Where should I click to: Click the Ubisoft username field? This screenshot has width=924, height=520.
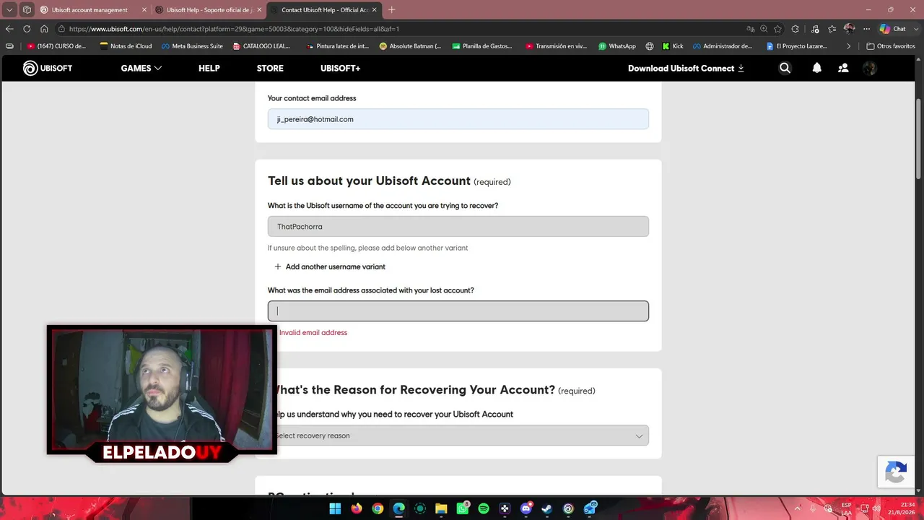(x=458, y=226)
